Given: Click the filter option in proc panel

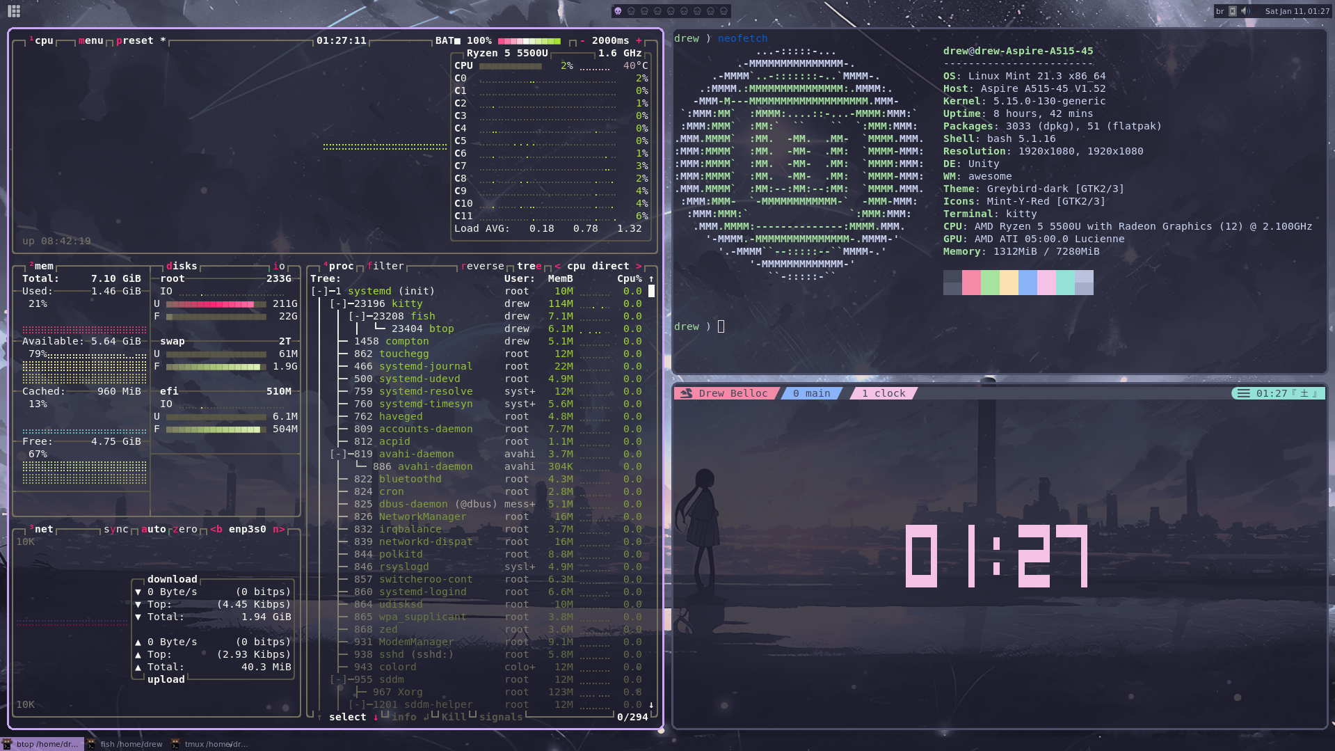Looking at the screenshot, I should tap(385, 266).
